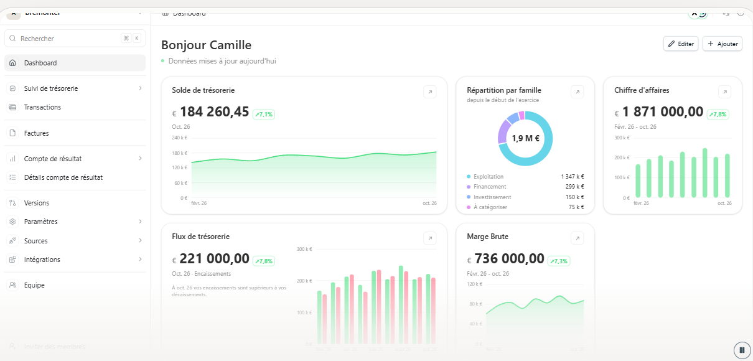This screenshot has height=361, width=753.
Task: Expand the Intégrations chevron
Action: pos(140,260)
